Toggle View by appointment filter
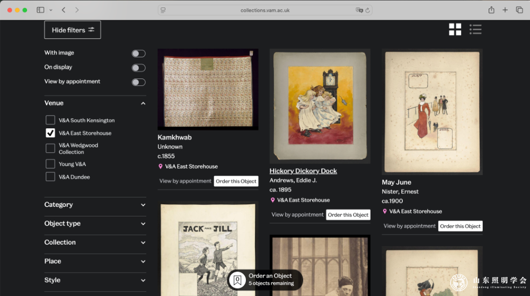530x296 pixels. tap(138, 82)
